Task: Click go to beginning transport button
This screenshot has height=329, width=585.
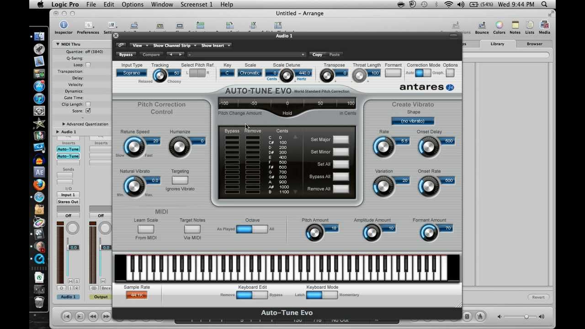Action: (x=67, y=316)
